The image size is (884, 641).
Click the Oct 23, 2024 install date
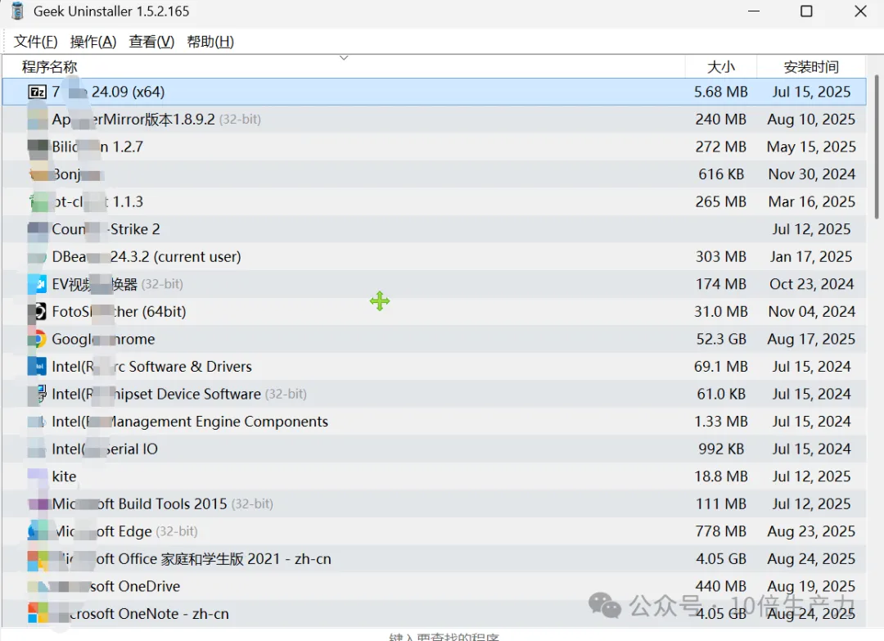(811, 284)
